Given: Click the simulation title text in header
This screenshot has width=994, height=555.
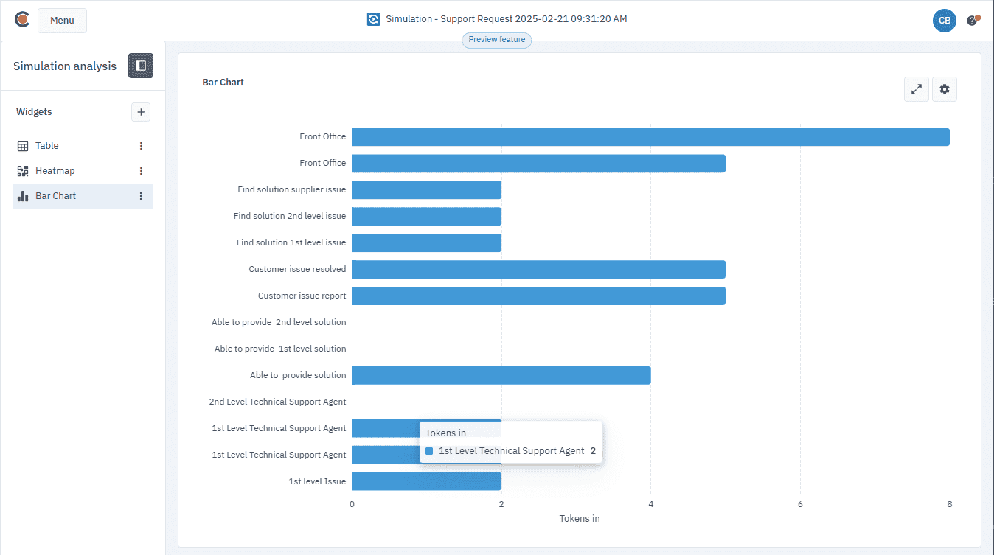Looking at the screenshot, I should click(507, 19).
